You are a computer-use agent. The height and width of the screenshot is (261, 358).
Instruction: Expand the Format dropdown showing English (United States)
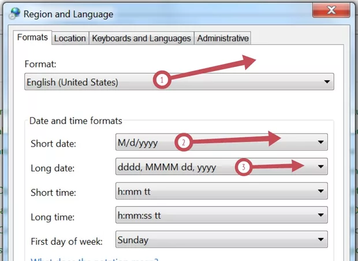[327, 83]
